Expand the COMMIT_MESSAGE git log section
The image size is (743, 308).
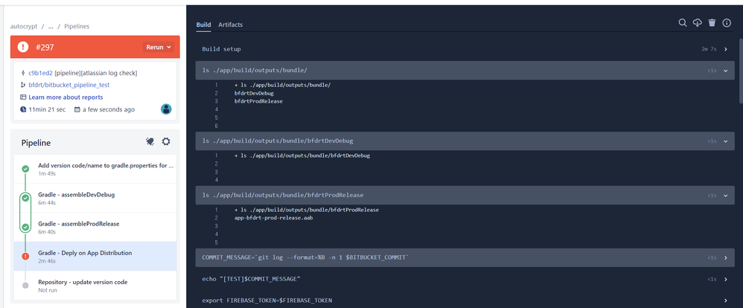[x=725, y=257]
